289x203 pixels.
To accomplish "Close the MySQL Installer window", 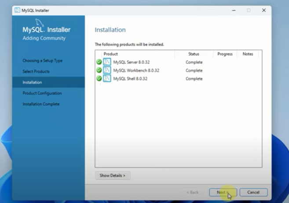I will [x=264, y=10].
